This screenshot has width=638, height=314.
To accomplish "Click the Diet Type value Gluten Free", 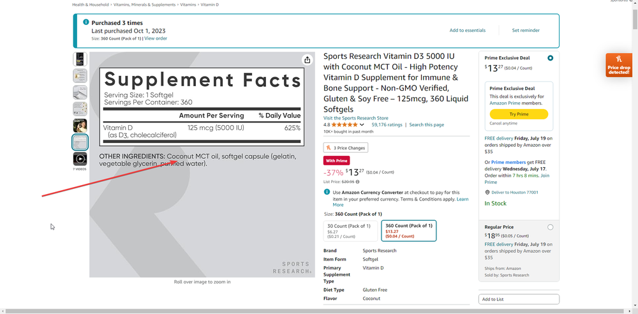I will (375, 290).
